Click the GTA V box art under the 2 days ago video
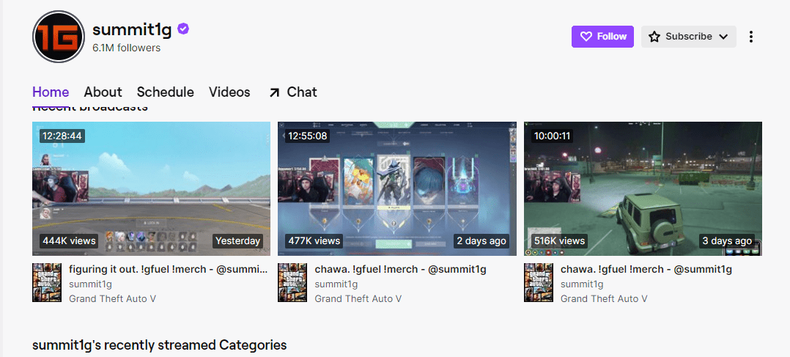 [x=292, y=282]
